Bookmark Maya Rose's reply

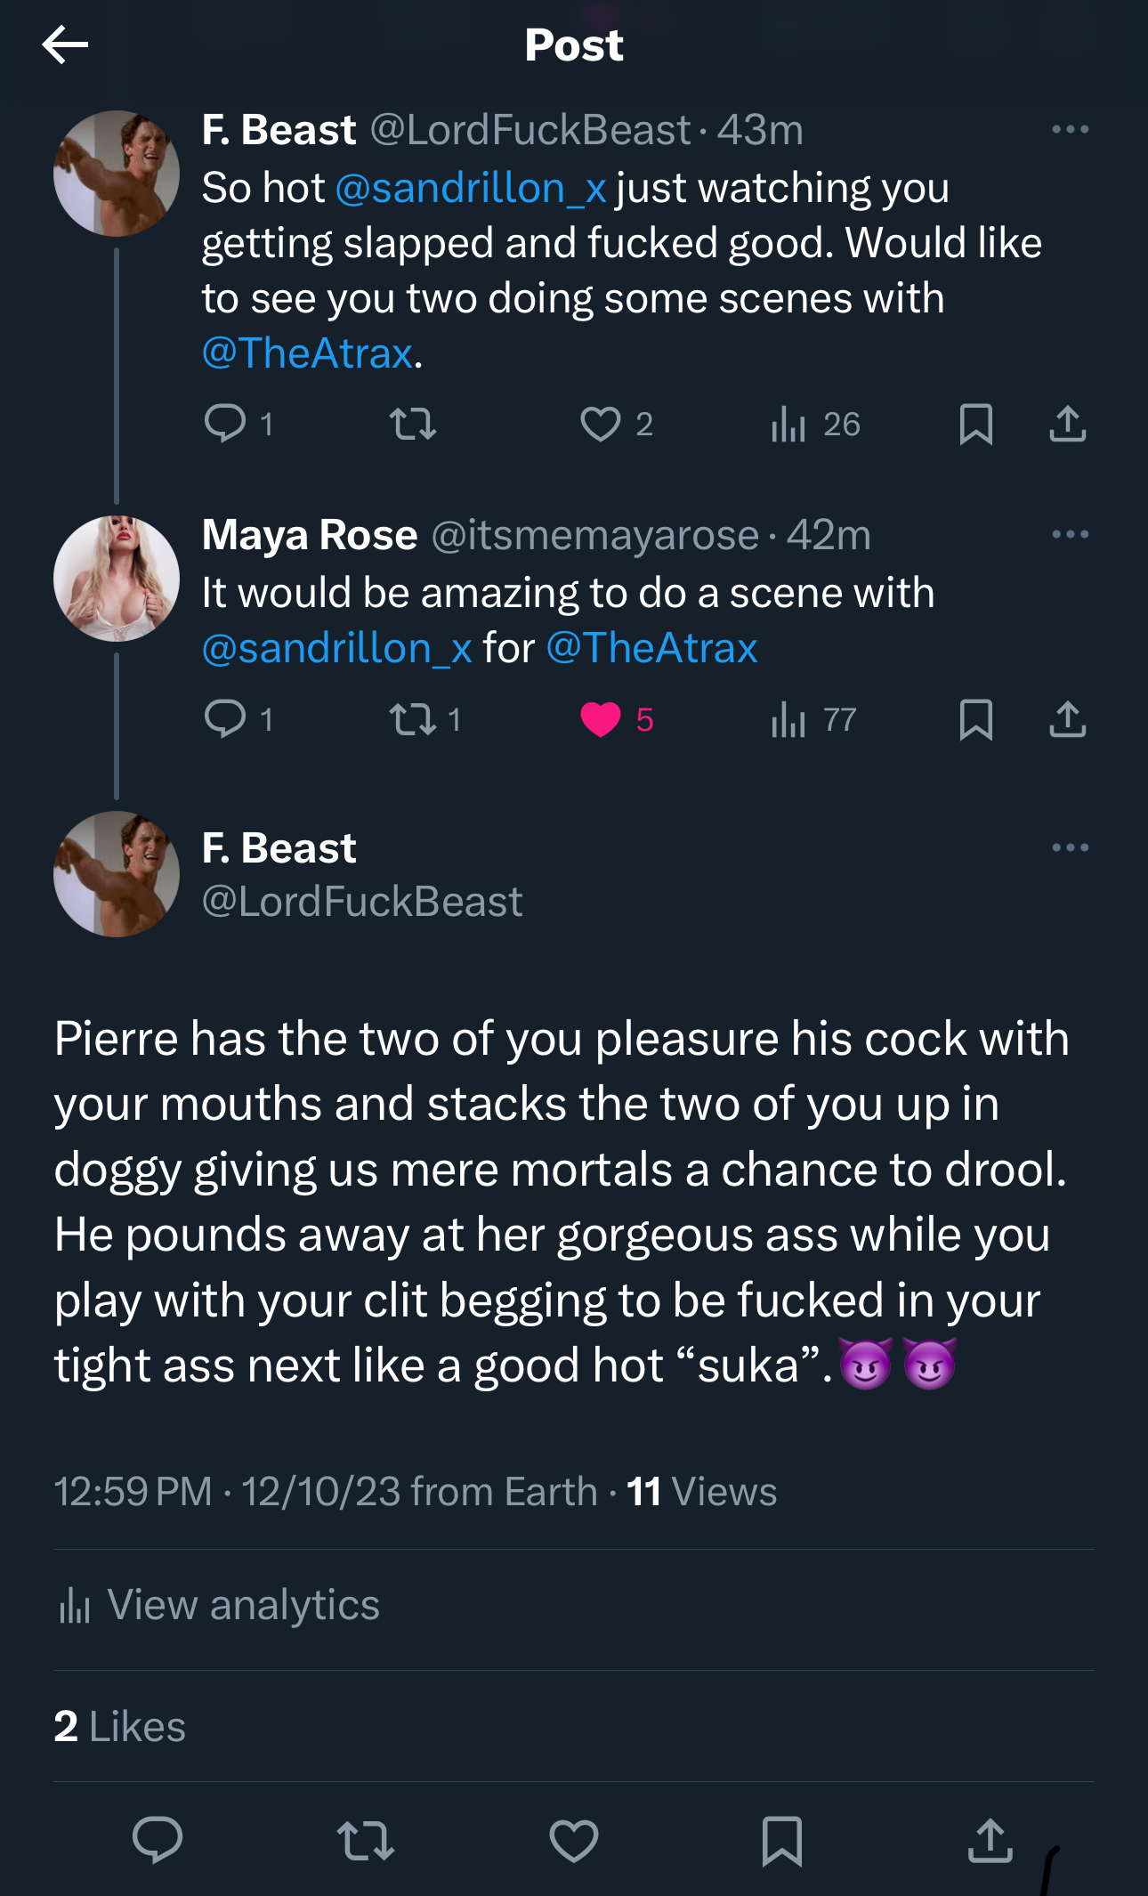pyautogui.click(x=976, y=719)
